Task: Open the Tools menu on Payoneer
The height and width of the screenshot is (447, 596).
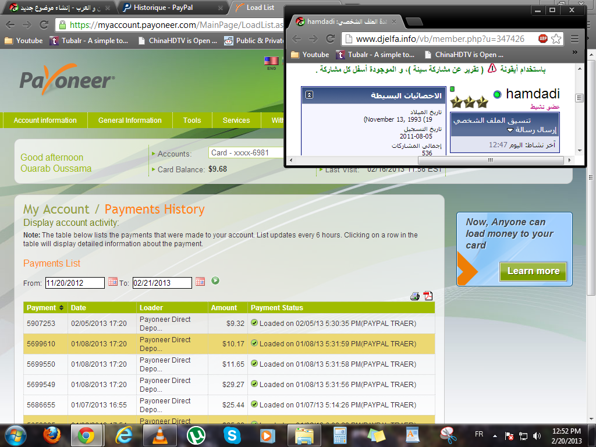Action: tap(192, 120)
